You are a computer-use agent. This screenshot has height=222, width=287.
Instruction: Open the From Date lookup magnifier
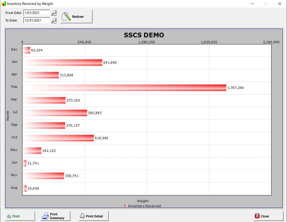(54, 13)
